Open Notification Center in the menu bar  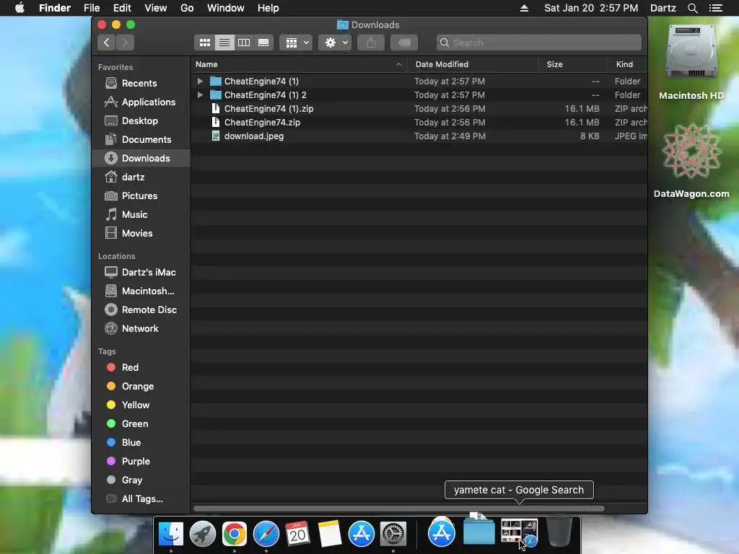click(x=715, y=8)
